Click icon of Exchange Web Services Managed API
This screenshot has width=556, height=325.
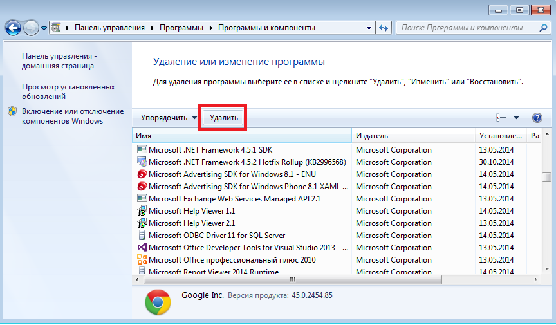(142, 198)
